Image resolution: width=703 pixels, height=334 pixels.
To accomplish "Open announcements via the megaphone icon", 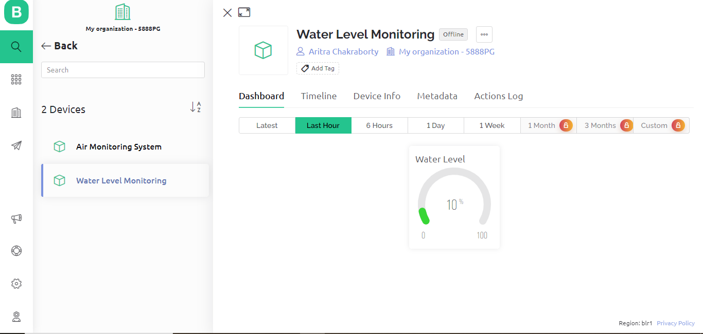I will pos(16,218).
